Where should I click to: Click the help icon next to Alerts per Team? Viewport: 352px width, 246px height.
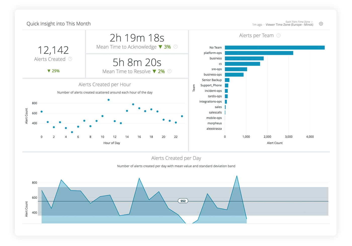pyautogui.click(x=279, y=35)
